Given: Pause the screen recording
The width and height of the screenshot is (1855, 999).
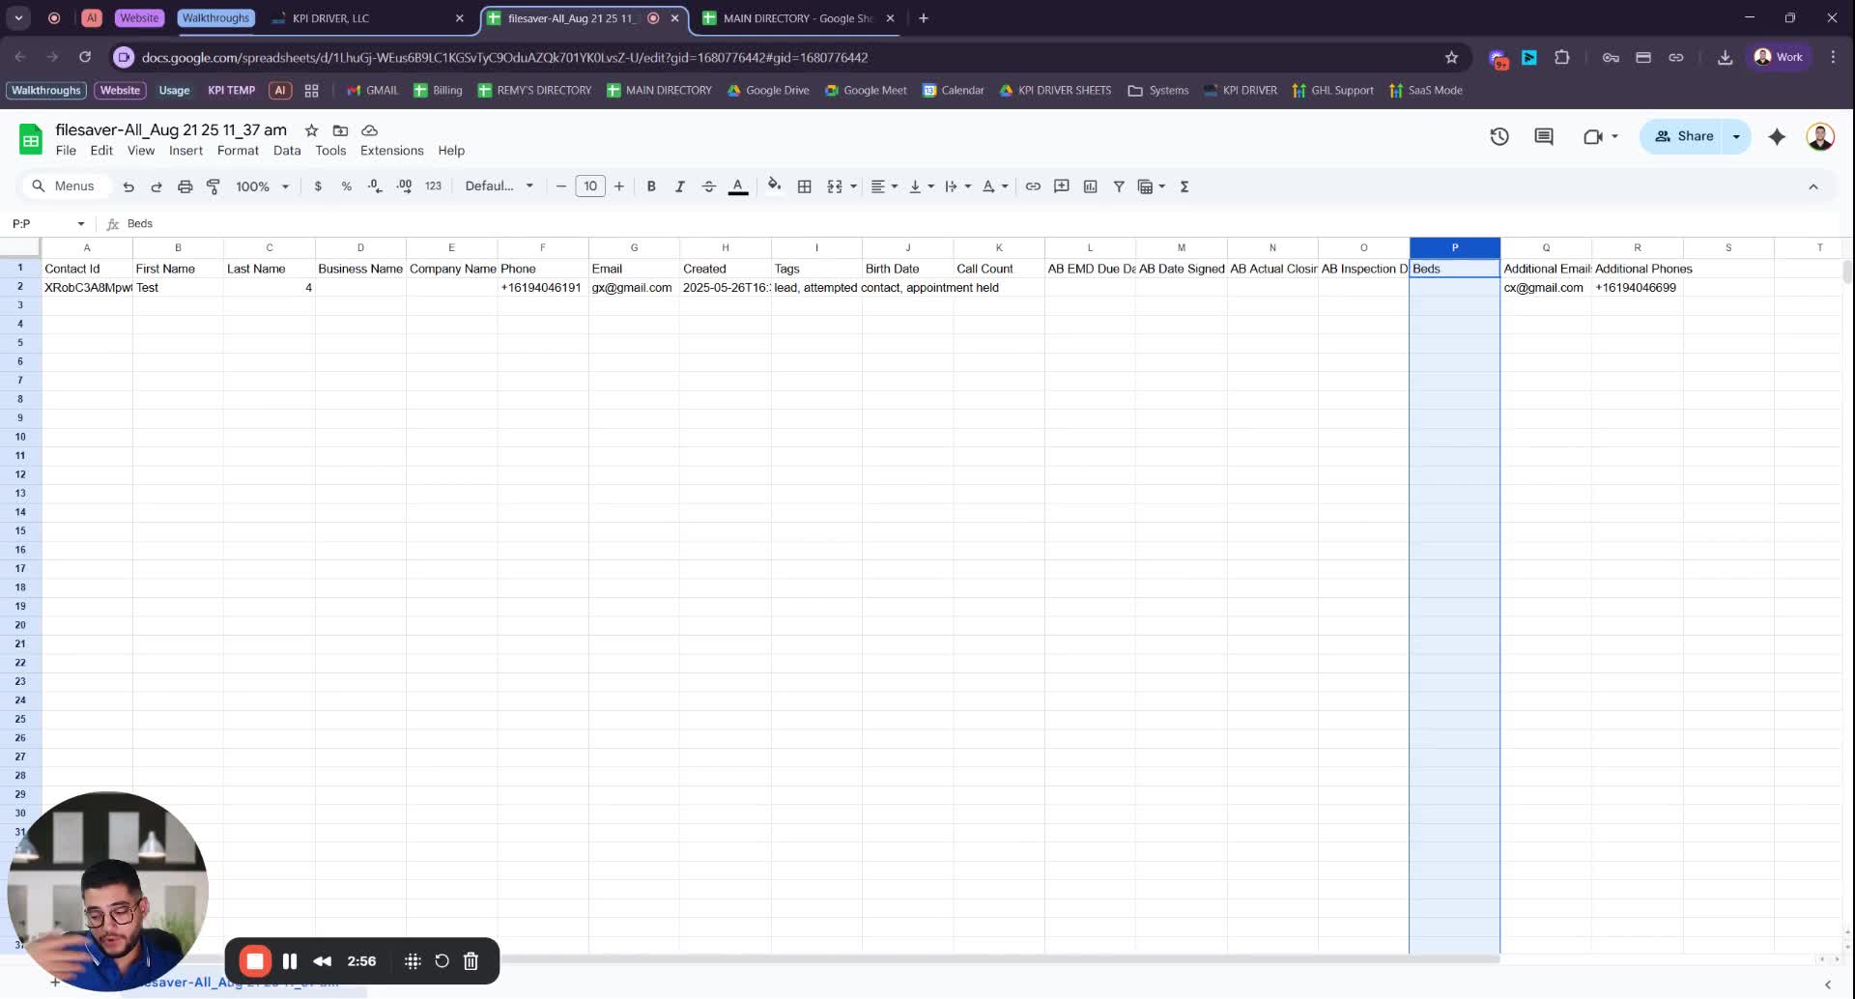Looking at the screenshot, I should (x=290, y=961).
